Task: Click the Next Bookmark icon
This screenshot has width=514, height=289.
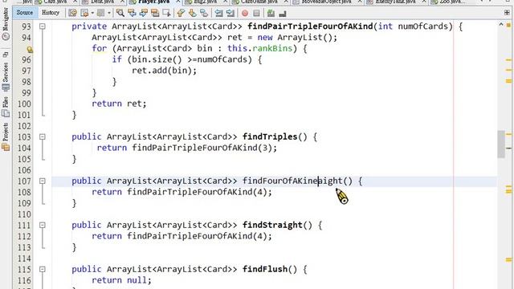Action: (x=193, y=13)
